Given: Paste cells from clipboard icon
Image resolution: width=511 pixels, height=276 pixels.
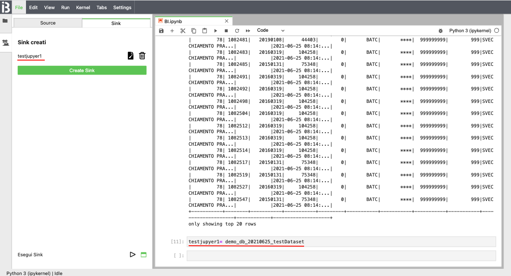Looking at the screenshot, I should (204, 31).
